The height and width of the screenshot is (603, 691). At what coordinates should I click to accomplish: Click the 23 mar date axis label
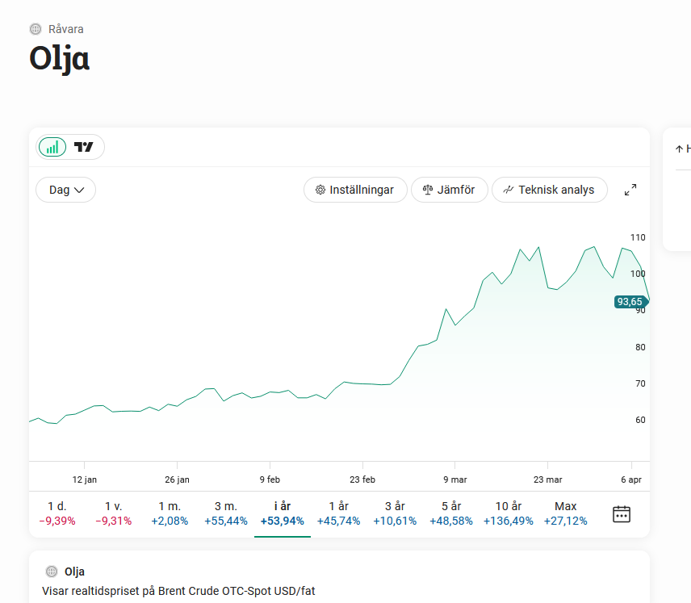[x=548, y=479]
